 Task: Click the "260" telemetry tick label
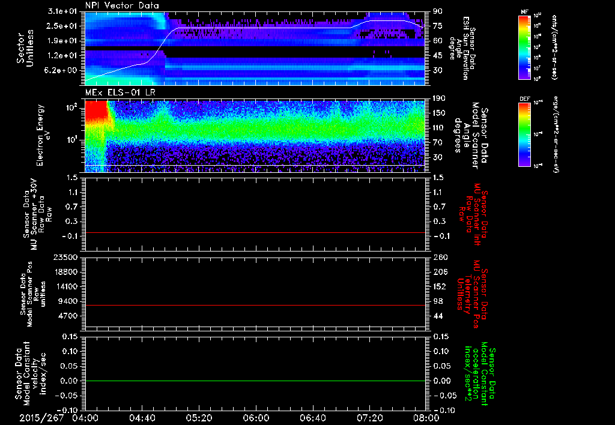[x=440, y=257]
